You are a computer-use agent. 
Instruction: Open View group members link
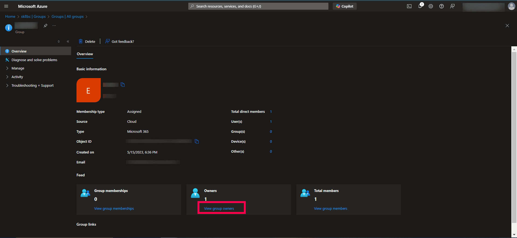331,208
